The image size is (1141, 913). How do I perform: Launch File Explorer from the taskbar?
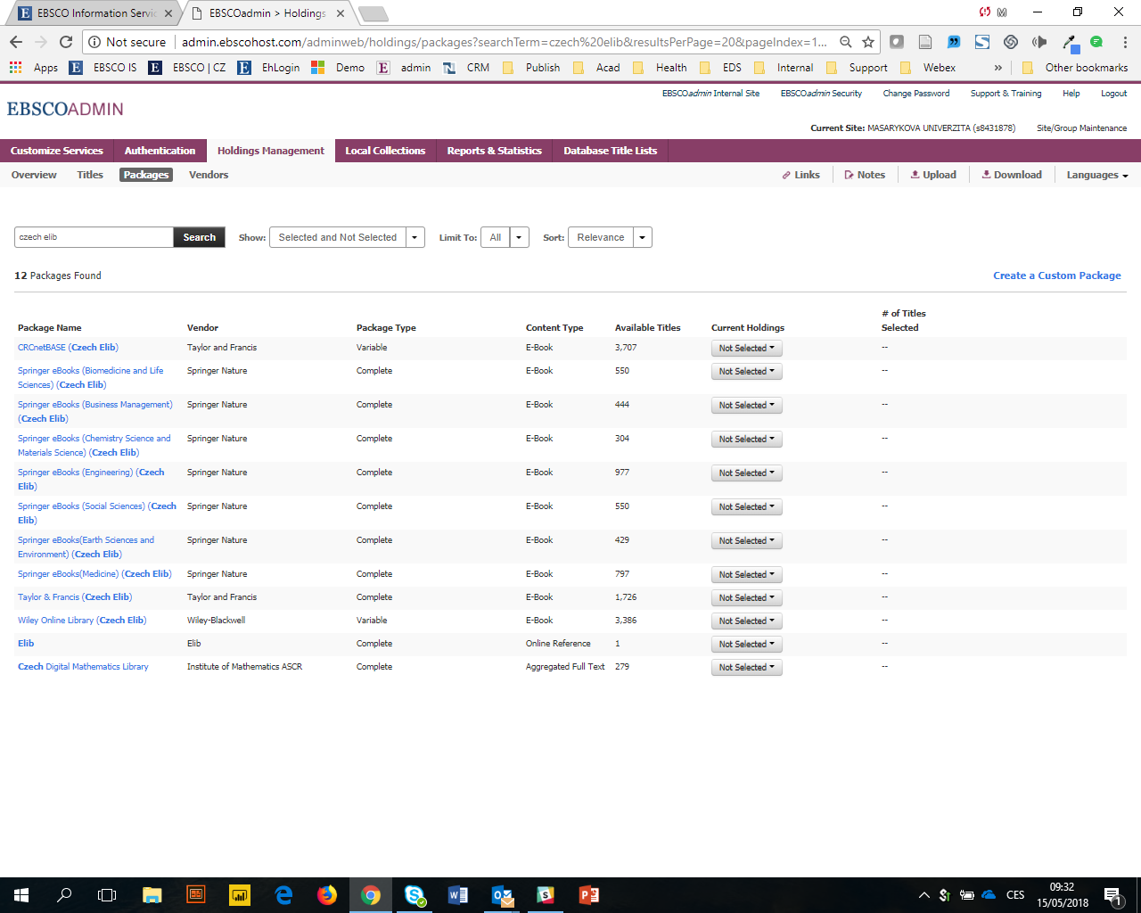click(152, 895)
